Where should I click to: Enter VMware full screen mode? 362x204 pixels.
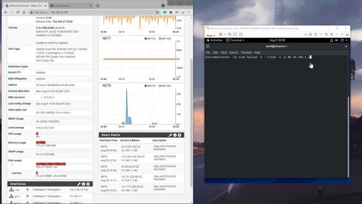[x=235, y=35]
